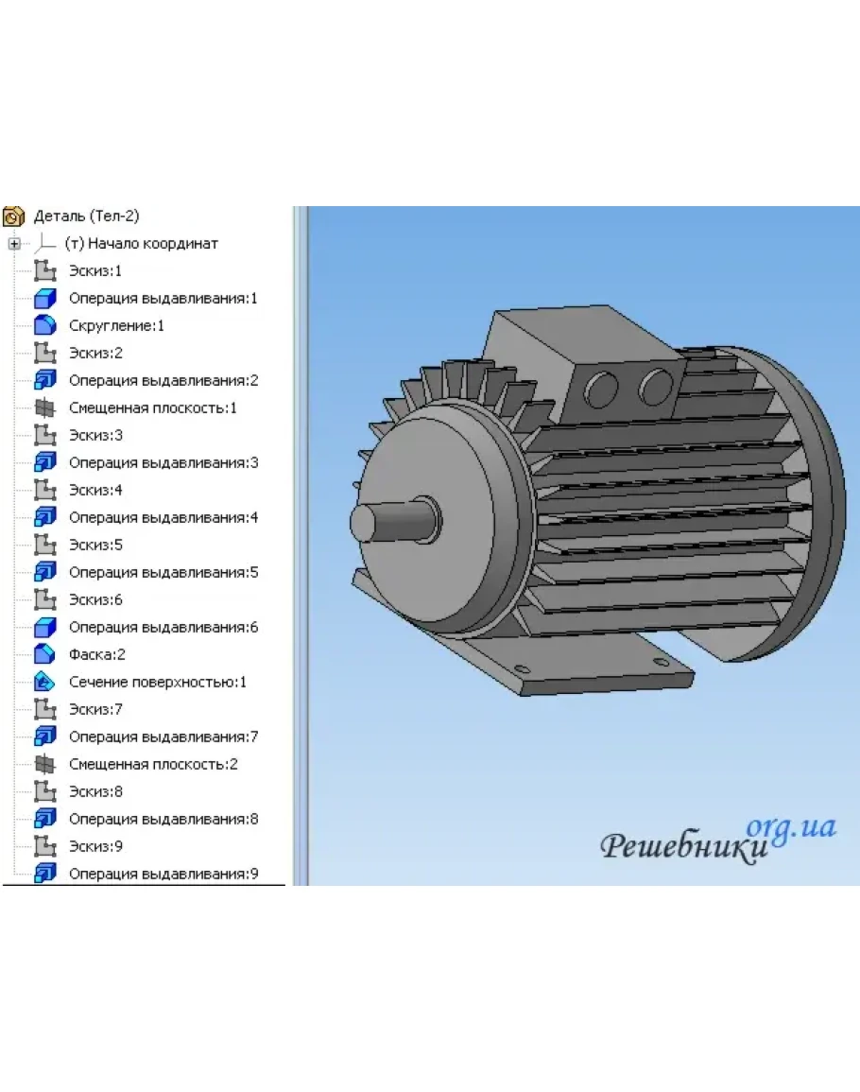The image size is (860, 1092).
Task: Click Эскиз:4 tree entry
Action: click(95, 491)
